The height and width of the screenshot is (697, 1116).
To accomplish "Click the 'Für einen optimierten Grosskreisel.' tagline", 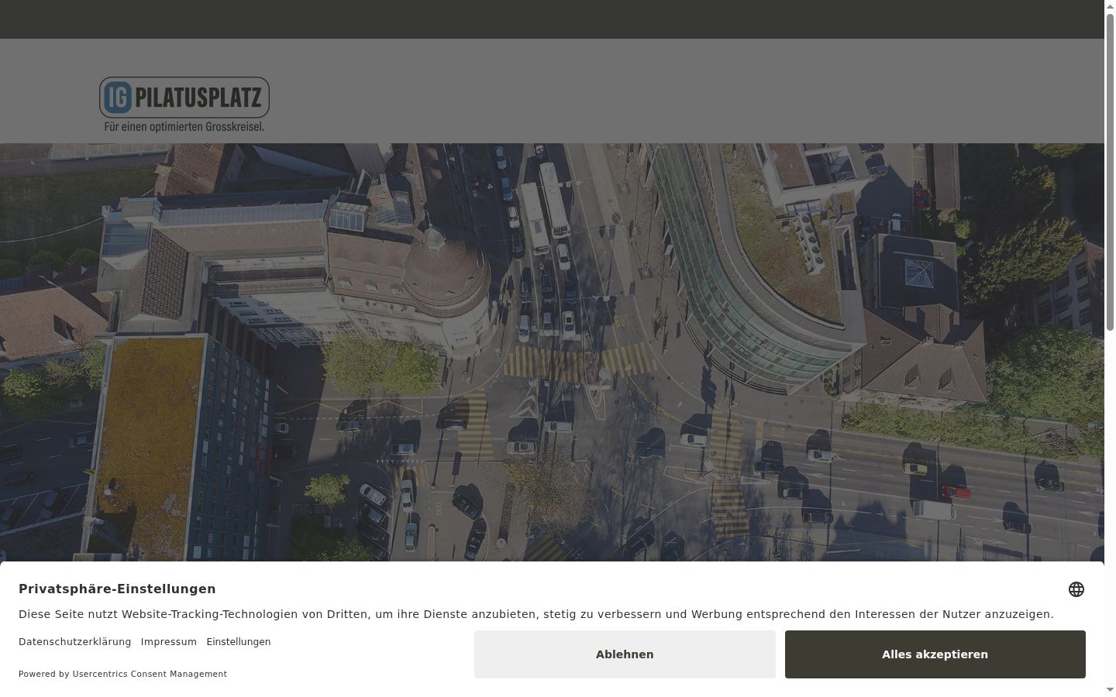I will [x=184, y=126].
